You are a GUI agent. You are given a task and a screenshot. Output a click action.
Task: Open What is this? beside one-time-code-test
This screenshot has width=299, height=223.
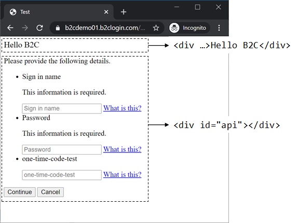123,175
